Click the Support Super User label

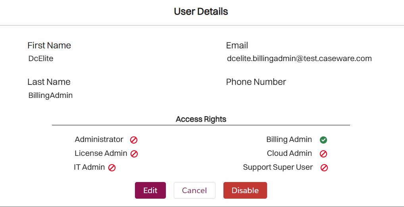click(x=278, y=167)
